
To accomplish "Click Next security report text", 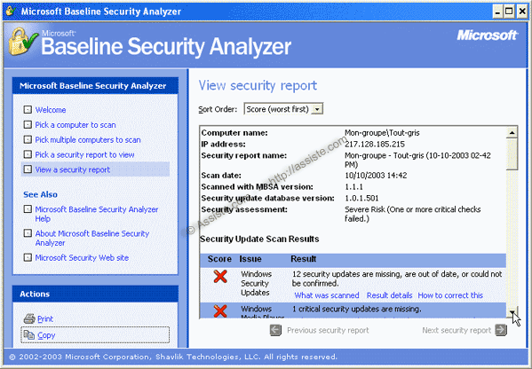I will pos(457,330).
